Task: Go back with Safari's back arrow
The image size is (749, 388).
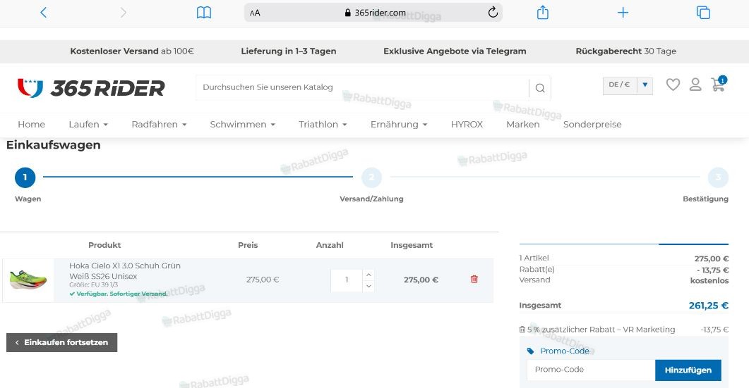Action: [44, 13]
